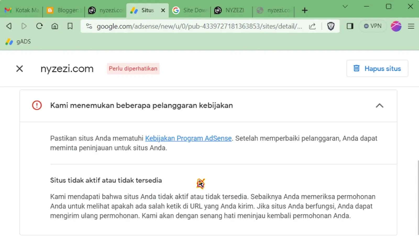The height and width of the screenshot is (236, 419).
Task: Open Brave Shields lion icon
Action: tap(331, 26)
